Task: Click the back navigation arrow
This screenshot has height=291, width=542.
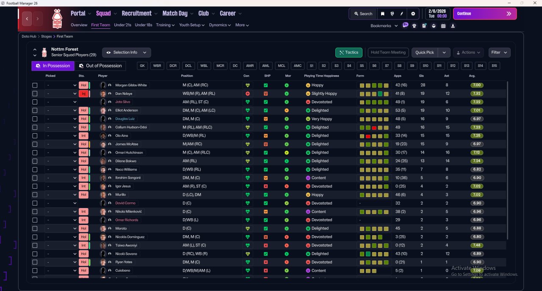Action: [x=28, y=19]
